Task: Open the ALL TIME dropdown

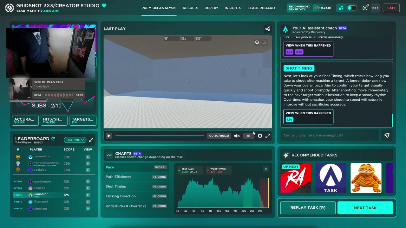Action: pos(75,140)
